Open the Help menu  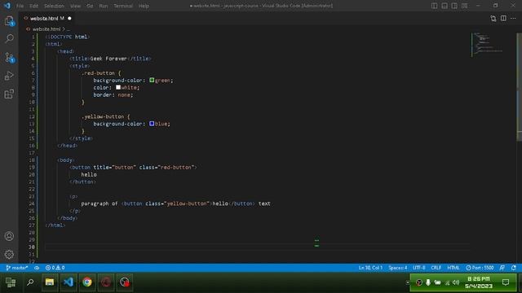pos(144,6)
